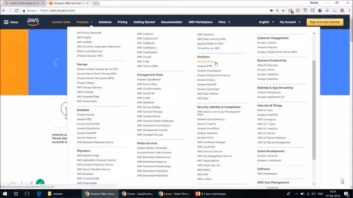Click the double chevron down icon

tap(343, 181)
